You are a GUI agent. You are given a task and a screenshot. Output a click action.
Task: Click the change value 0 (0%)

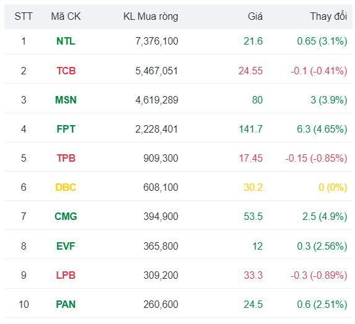(333, 187)
